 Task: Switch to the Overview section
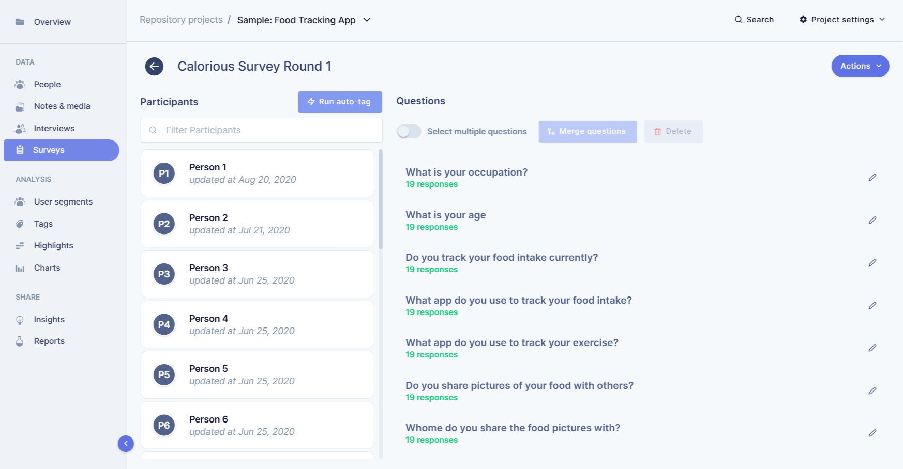[x=52, y=22]
